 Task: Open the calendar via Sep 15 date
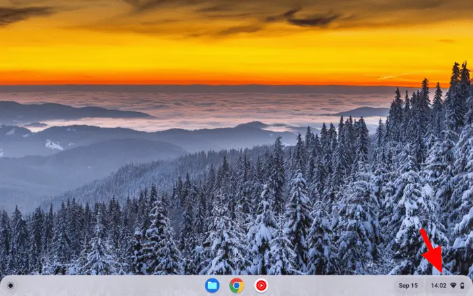408,285
